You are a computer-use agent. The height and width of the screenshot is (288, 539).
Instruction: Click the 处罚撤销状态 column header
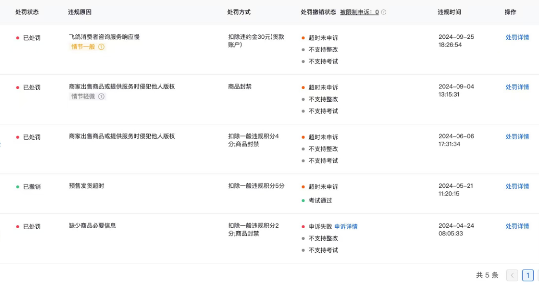[x=318, y=12]
